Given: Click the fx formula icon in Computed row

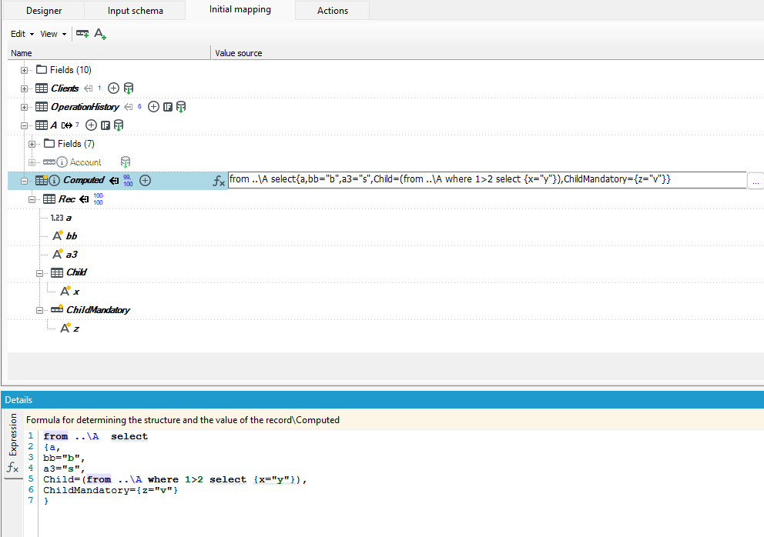Looking at the screenshot, I should tap(219, 181).
